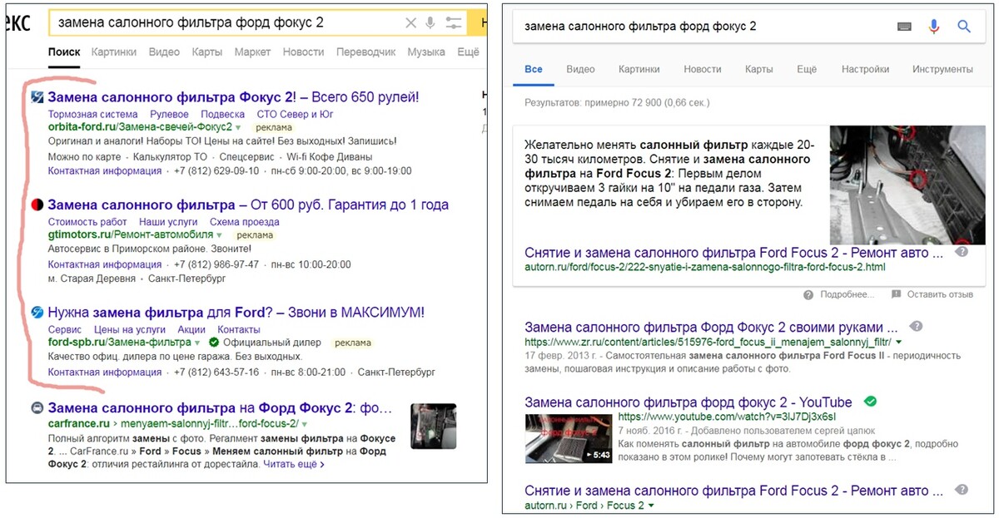Viewport: 999px width, 518px height.
Task: Click Цены на услуги sitelink
Action: tap(130, 329)
